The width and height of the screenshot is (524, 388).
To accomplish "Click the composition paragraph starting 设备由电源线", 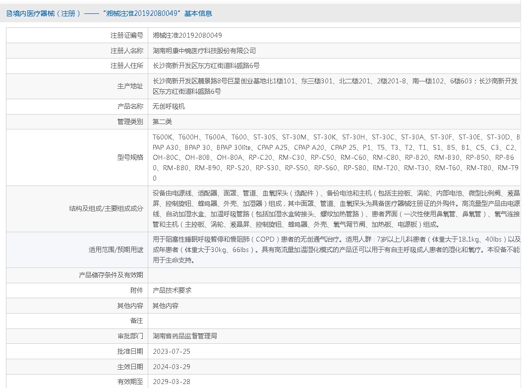I will click(336, 209).
